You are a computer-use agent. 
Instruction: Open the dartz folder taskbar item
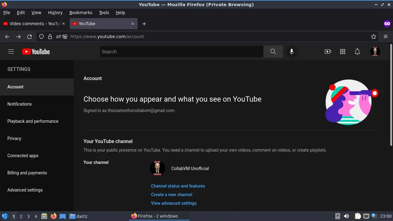pyautogui.click(x=78, y=216)
